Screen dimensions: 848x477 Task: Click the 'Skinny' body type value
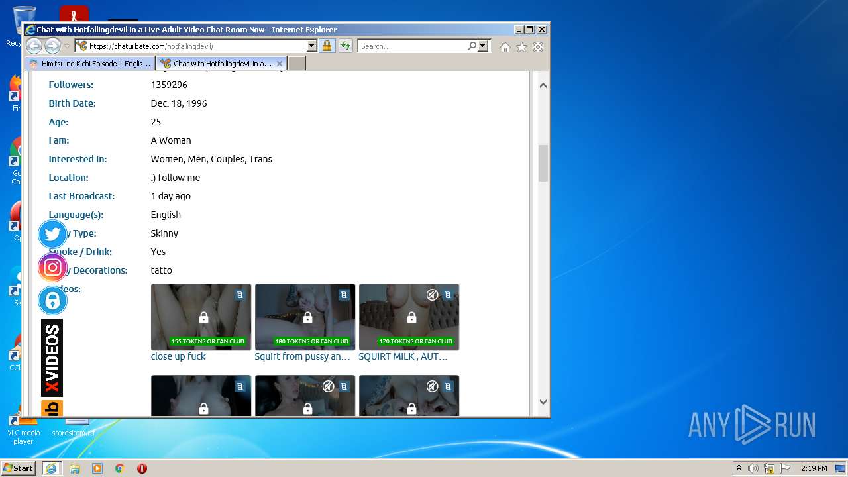coord(164,233)
